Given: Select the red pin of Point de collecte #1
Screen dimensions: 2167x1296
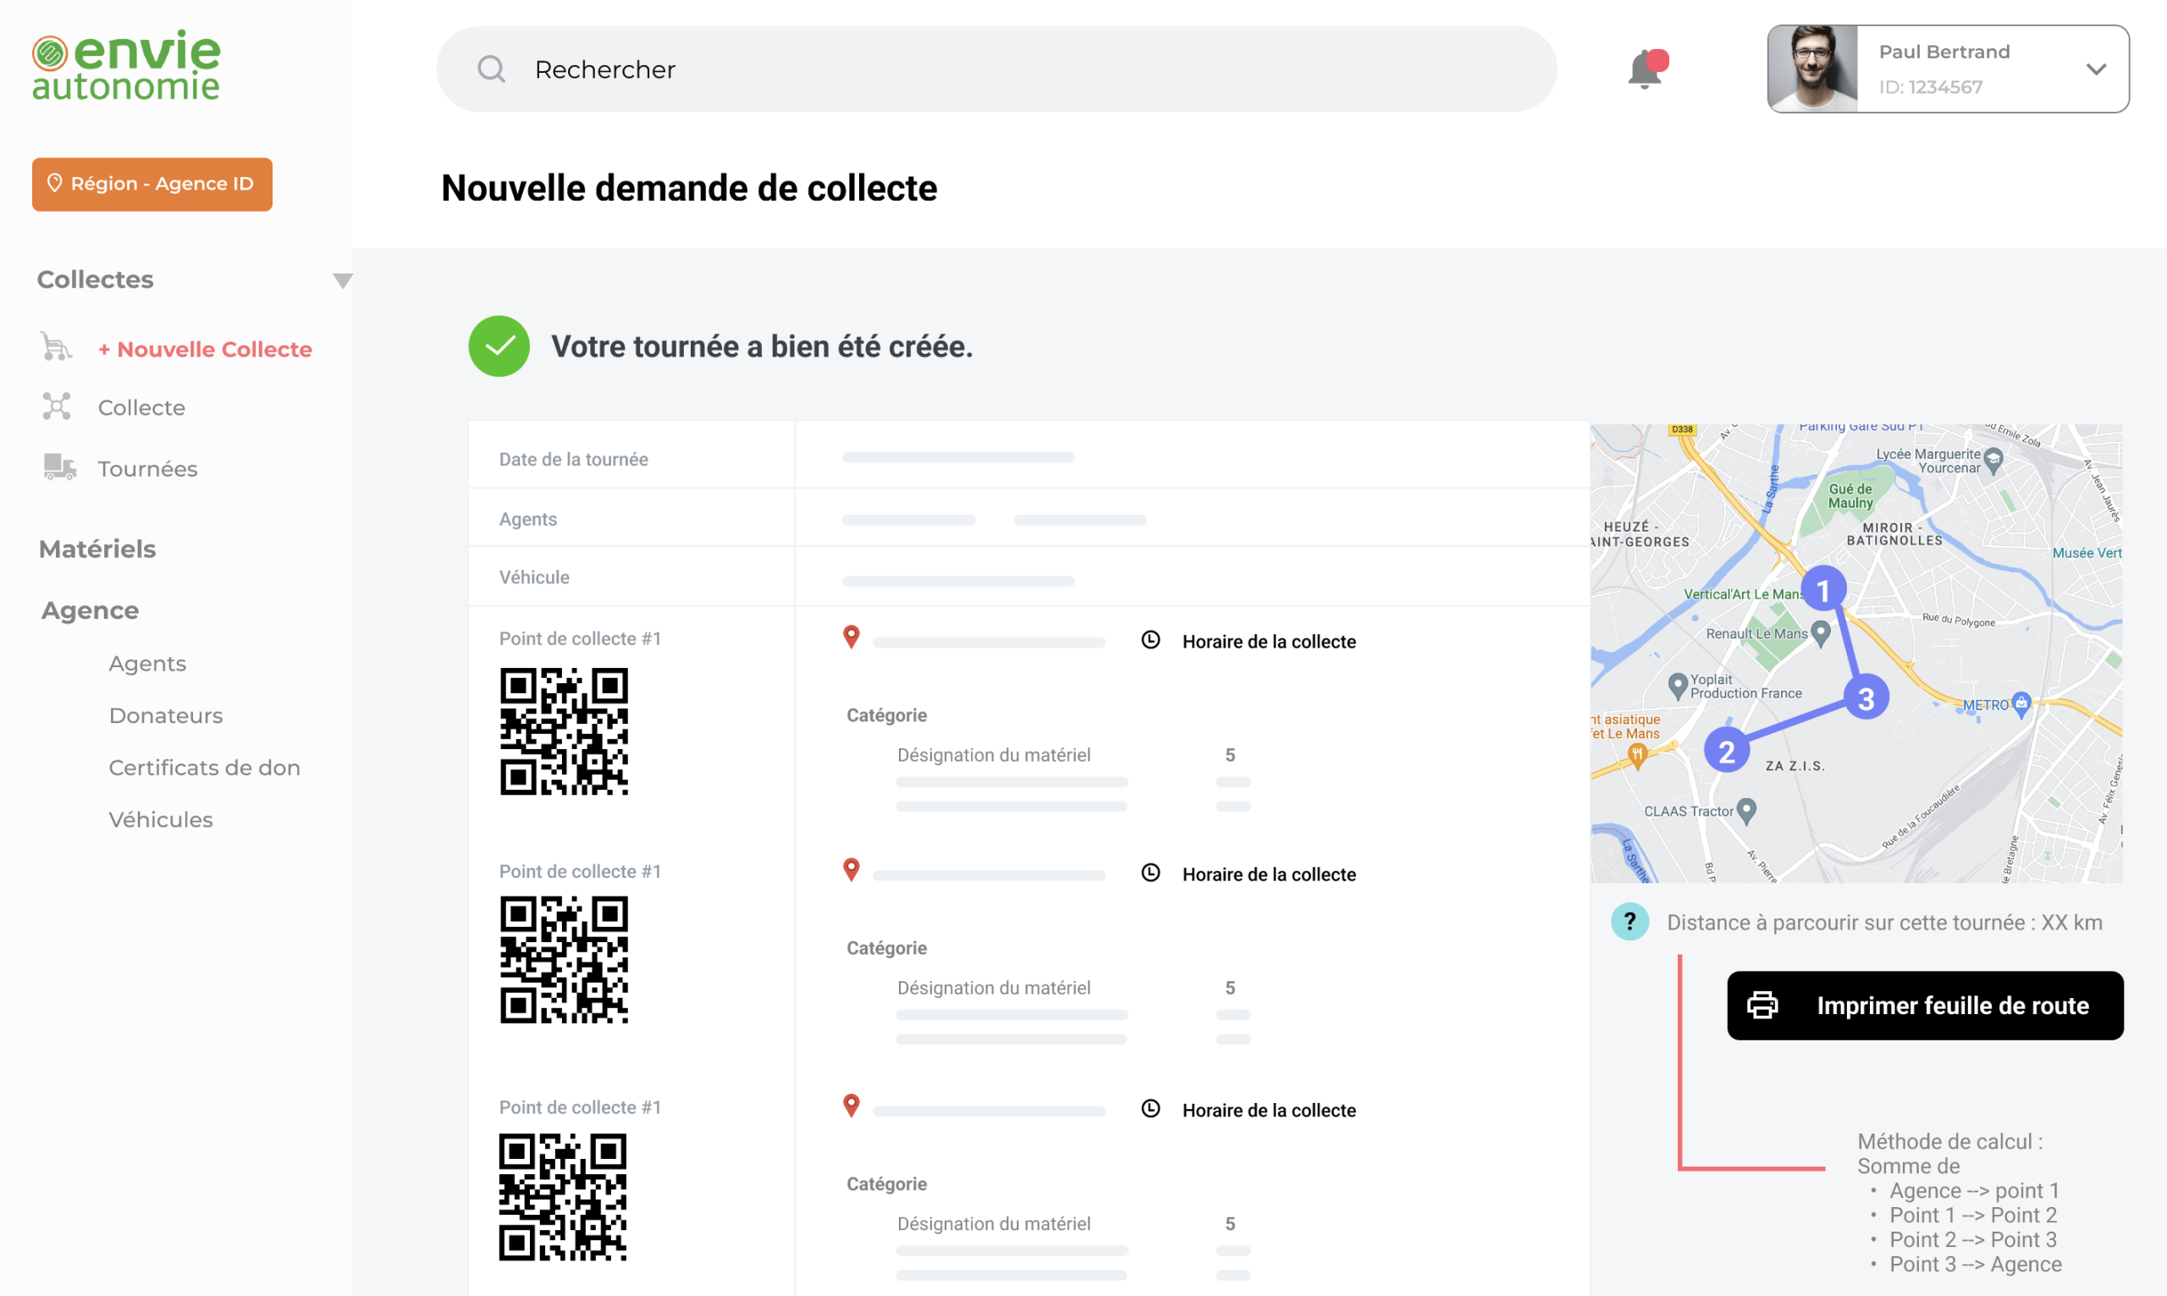Looking at the screenshot, I should [851, 637].
